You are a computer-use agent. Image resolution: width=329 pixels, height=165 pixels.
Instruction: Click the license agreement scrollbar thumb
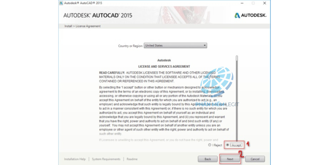tap(237, 58)
